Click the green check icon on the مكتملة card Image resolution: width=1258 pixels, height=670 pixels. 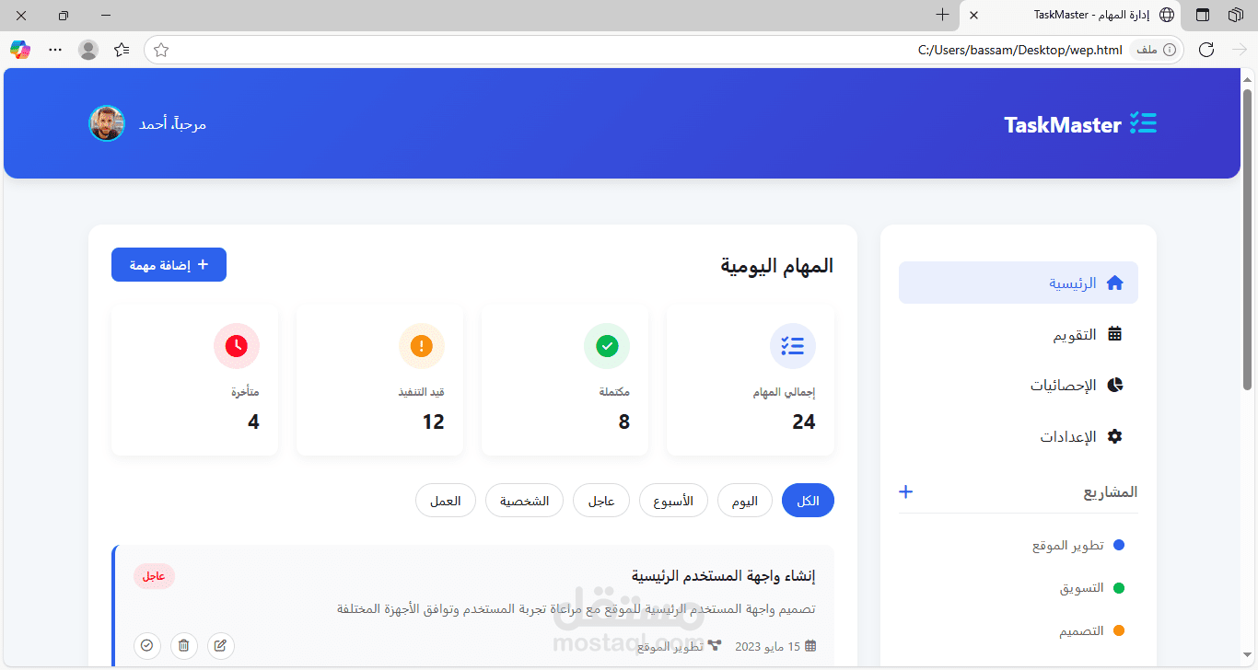(607, 346)
